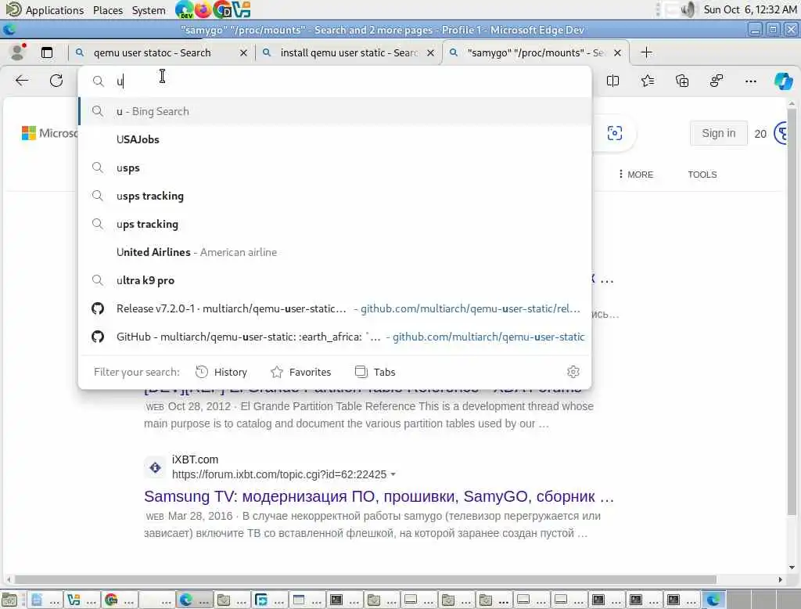Viewport: 801px width, 609px height.
Task: Expand the iXBT forum URL dropdown arrow
Action: click(393, 474)
